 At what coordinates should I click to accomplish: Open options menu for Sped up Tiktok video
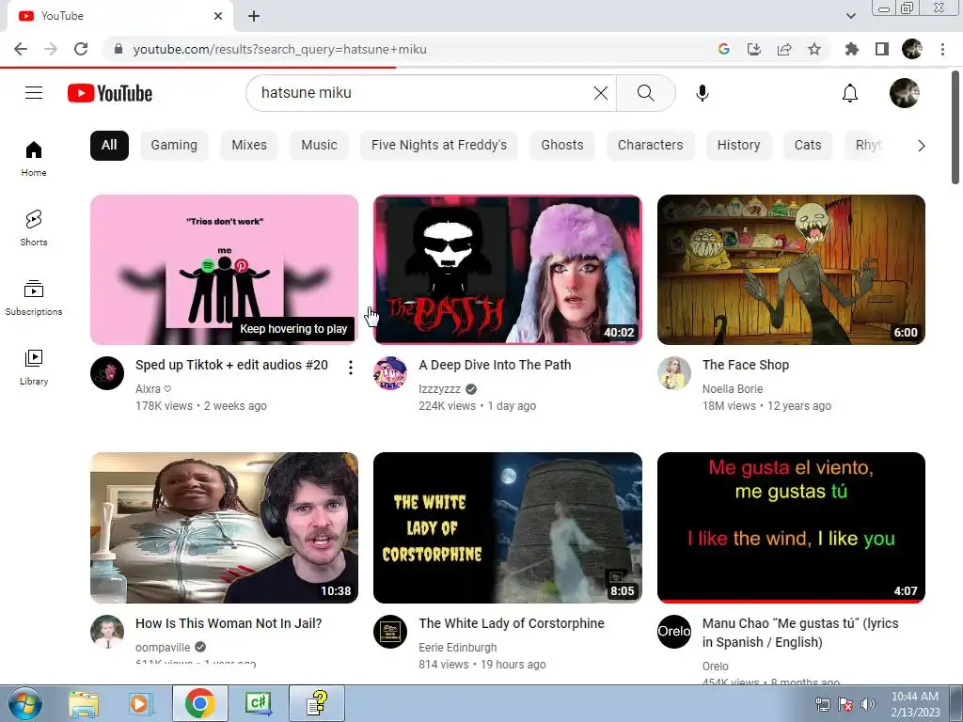(350, 368)
